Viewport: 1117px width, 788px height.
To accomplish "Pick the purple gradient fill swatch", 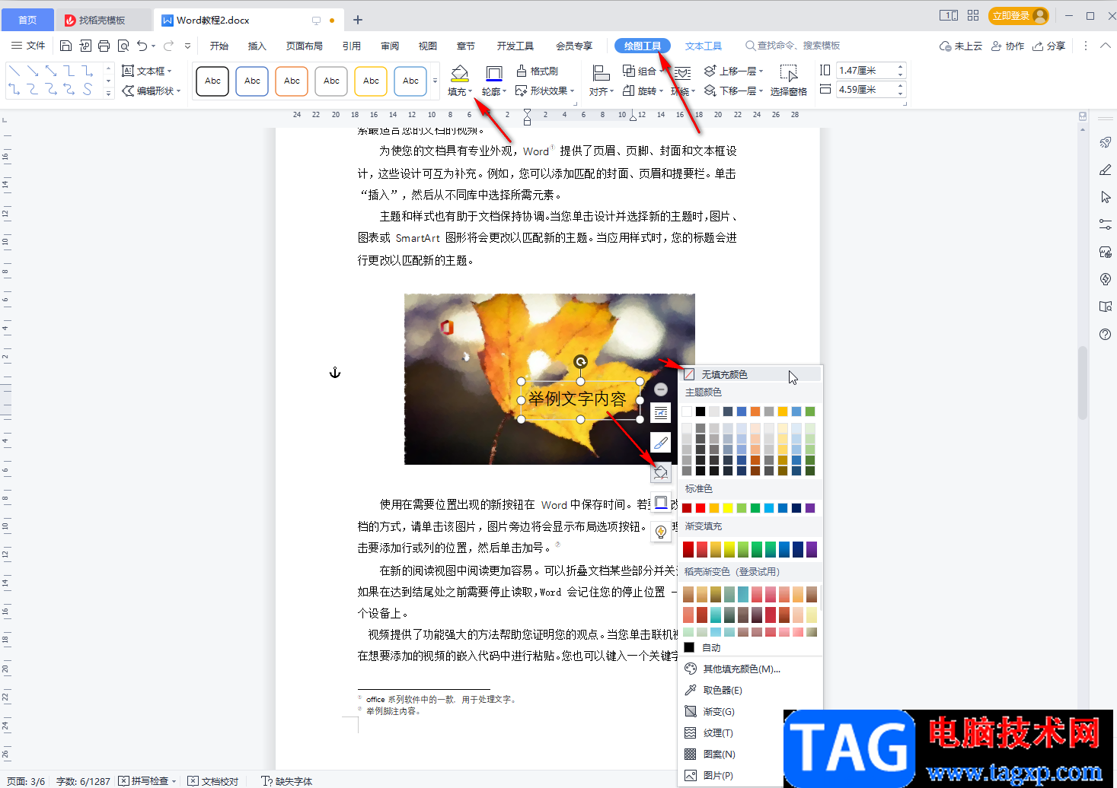I will pyautogui.click(x=812, y=549).
